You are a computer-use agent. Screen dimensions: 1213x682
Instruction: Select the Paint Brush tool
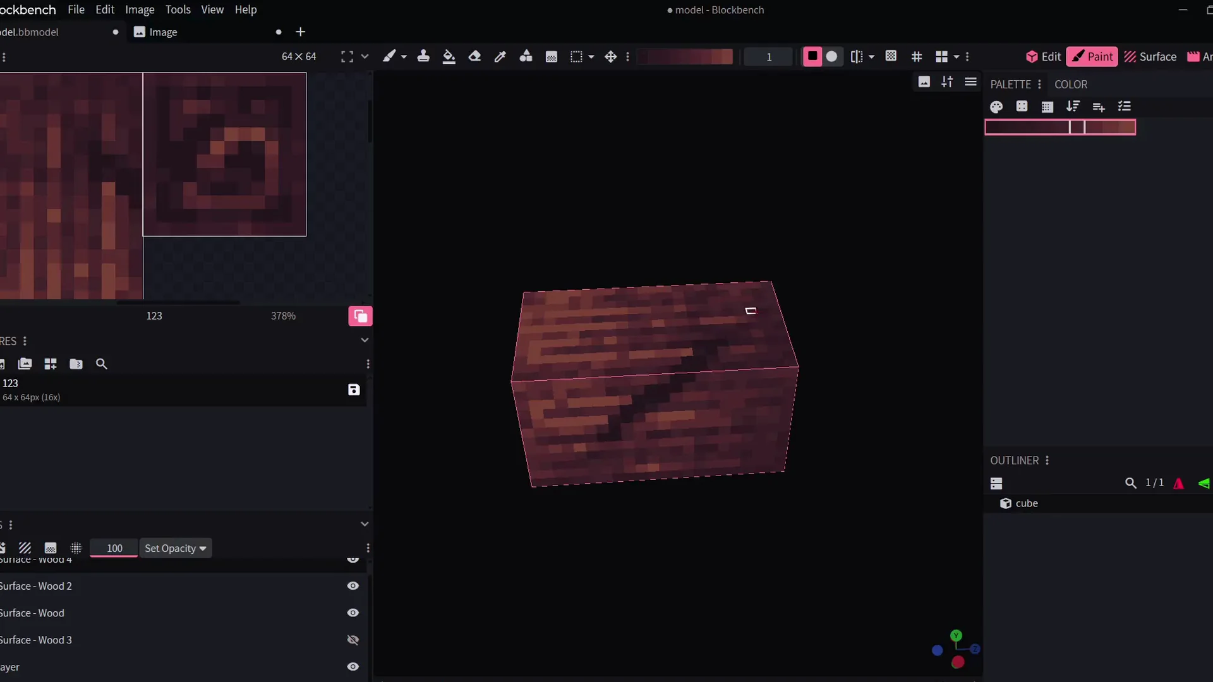(x=389, y=56)
